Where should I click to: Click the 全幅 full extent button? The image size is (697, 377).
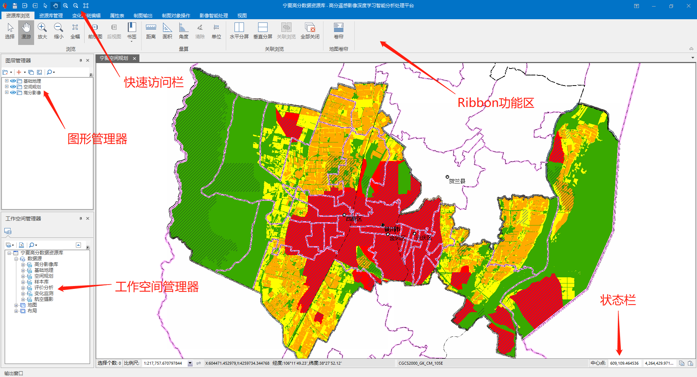coord(75,32)
